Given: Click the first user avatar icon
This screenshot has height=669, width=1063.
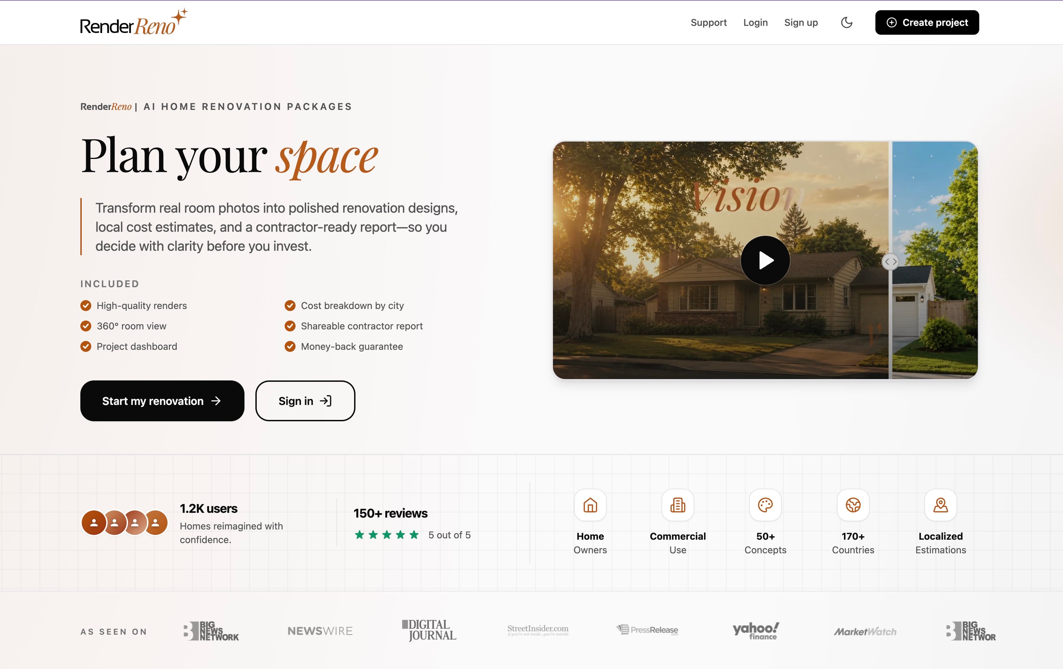Looking at the screenshot, I should pyautogui.click(x=94, y=522).
